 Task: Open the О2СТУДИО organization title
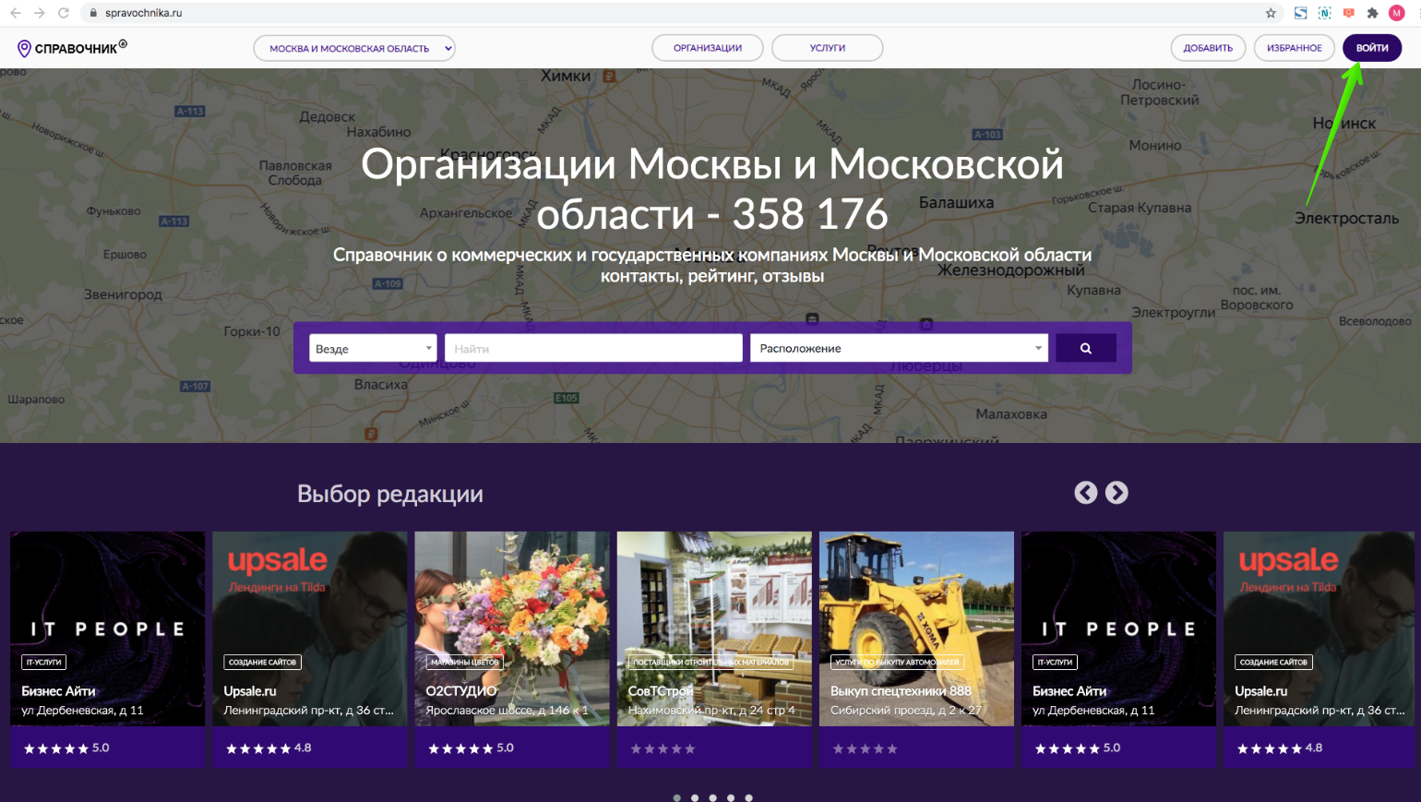461,690
